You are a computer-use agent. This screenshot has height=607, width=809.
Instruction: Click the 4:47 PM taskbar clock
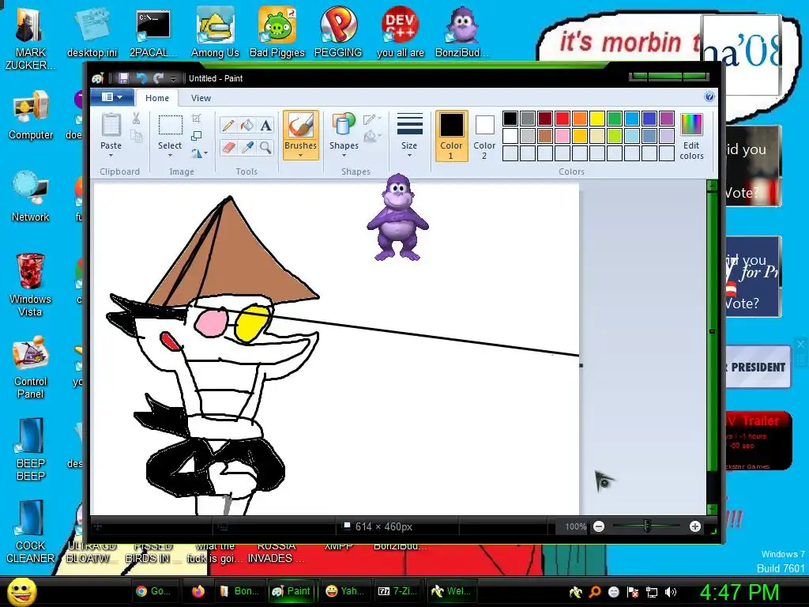[739, 592]
